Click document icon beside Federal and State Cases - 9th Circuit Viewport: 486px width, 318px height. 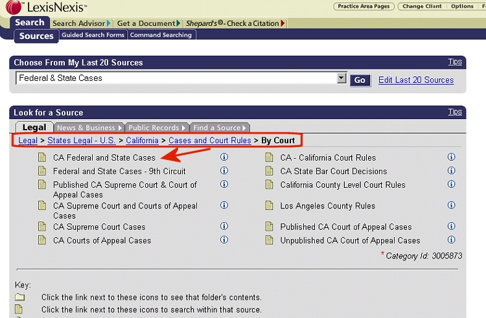[x=42, y=171]
